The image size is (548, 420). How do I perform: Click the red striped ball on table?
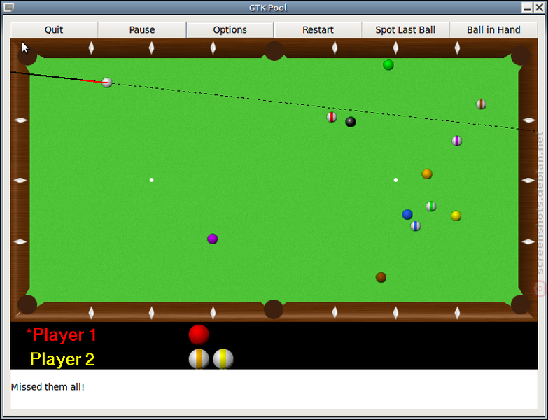332,117
